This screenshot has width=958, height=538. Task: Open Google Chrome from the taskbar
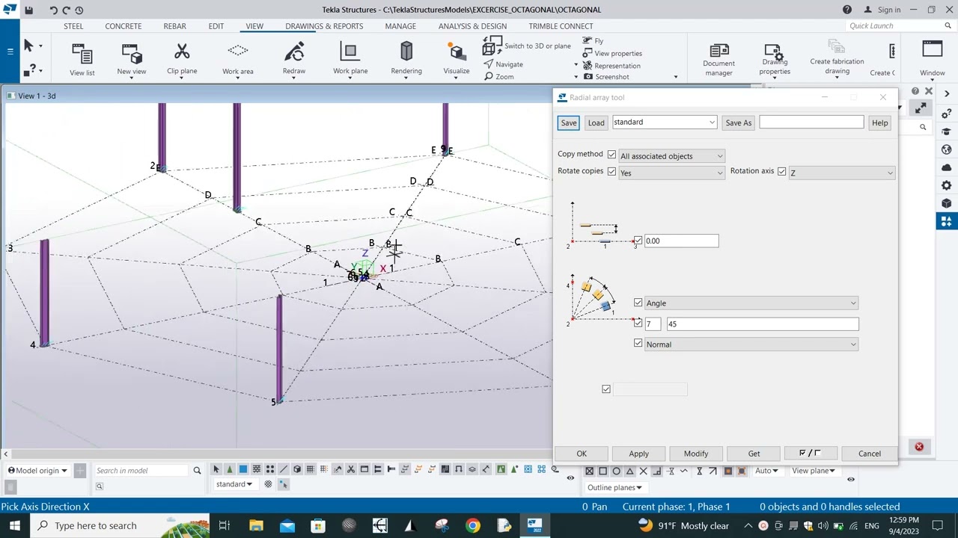(x=472, y=525)
